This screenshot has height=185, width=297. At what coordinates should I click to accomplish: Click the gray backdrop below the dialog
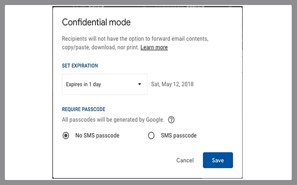[148, 182]
